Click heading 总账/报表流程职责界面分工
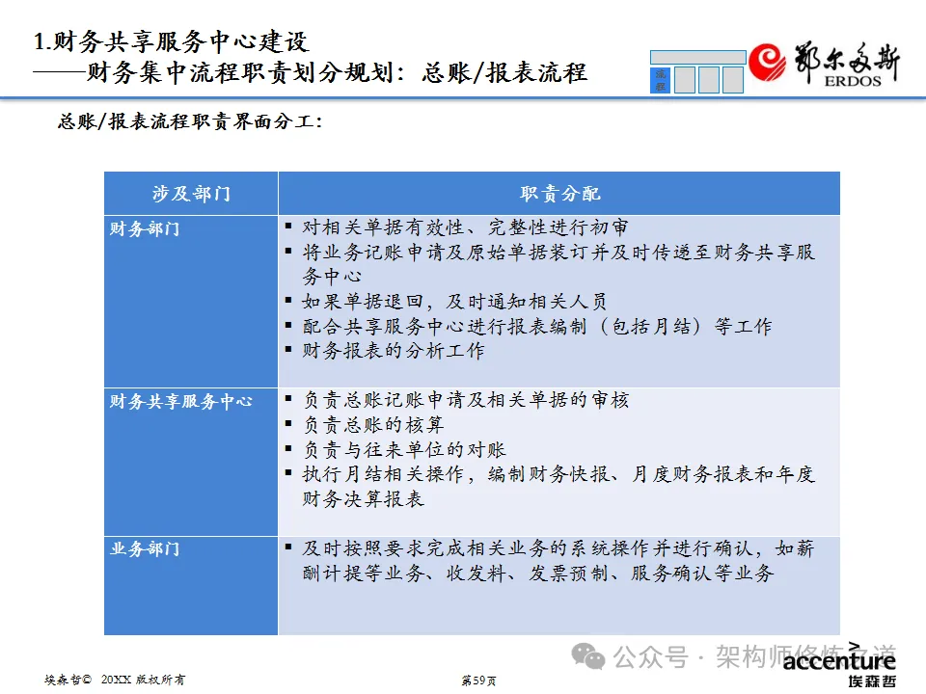The height and width of the screenshot is (694, 926). pyautogui.click(x=190, y=121)
